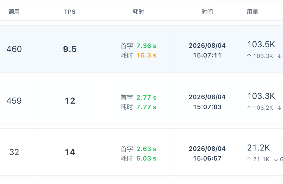This screenshot has height=184, width=283.
Task: Click the 2026/08/04 15:06:57 timestamp
Action: coord(207,153)
